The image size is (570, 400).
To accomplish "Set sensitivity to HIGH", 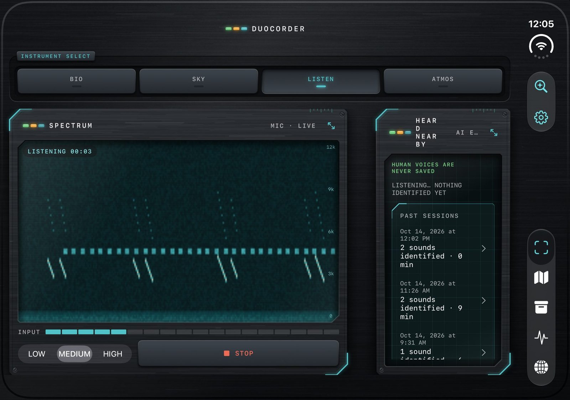I will click(113, 354).
